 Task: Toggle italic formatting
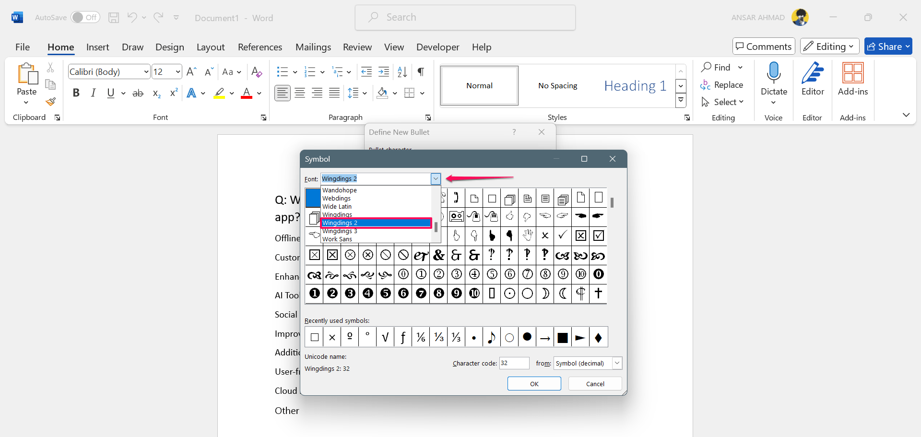(x=93, y=93)
